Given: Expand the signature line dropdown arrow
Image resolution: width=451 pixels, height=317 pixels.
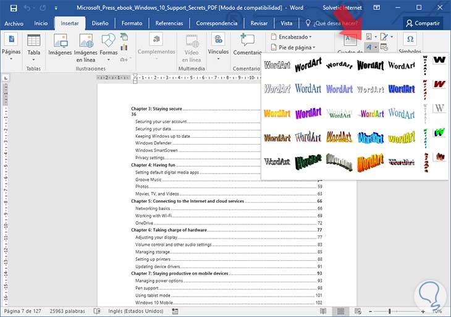Looking at the screenshot, I should point(392,36).
